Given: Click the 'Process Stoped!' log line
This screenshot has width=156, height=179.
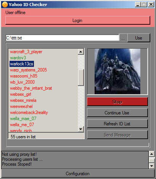Looking at the screenshot, I should pos(17,164).
